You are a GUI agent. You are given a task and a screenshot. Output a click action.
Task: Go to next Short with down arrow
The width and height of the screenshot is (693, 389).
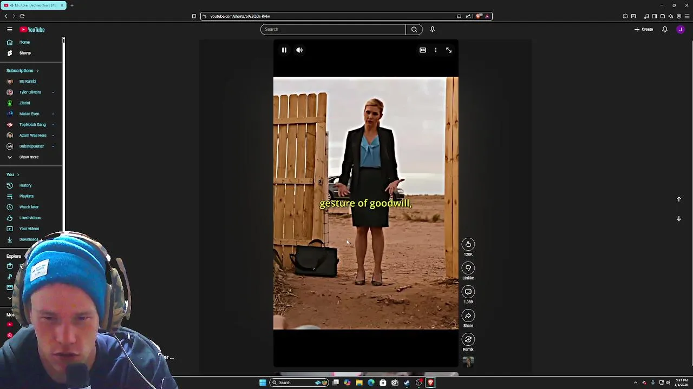[x=679, y=219]
